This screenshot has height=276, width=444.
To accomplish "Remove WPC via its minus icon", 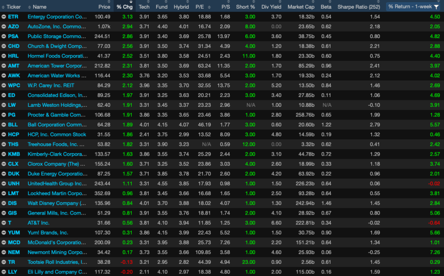I will click(x=3, y=85).
